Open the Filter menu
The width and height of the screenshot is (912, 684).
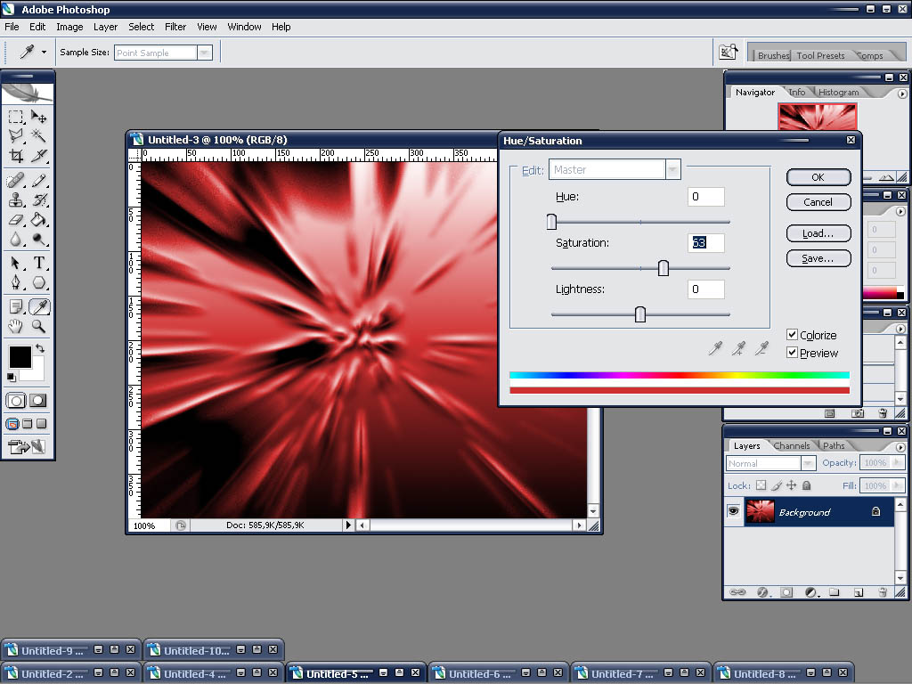pos(175,27)
